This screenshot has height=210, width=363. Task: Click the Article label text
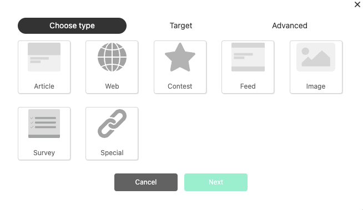tap(44, 86)
